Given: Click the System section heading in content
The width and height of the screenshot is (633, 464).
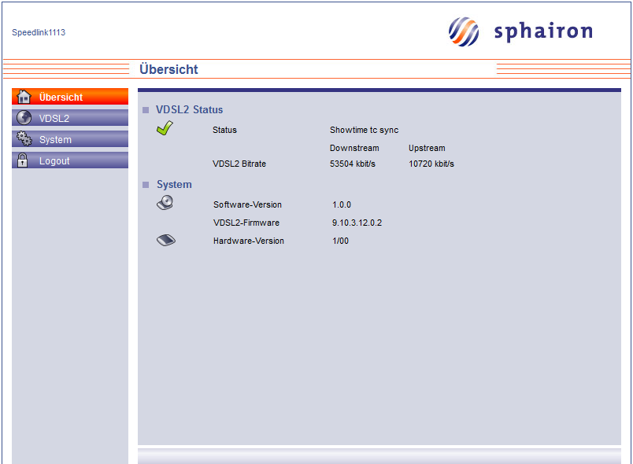Looking at the screenshot, I should point(174,185).
